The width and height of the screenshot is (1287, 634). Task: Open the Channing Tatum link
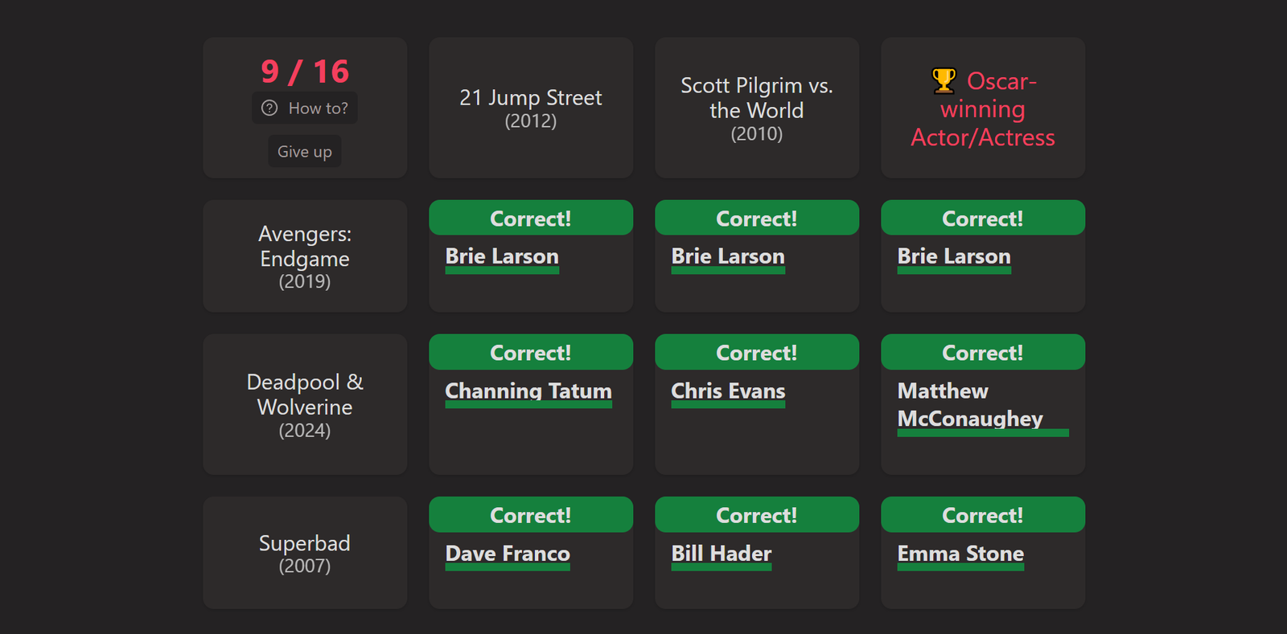528,391
